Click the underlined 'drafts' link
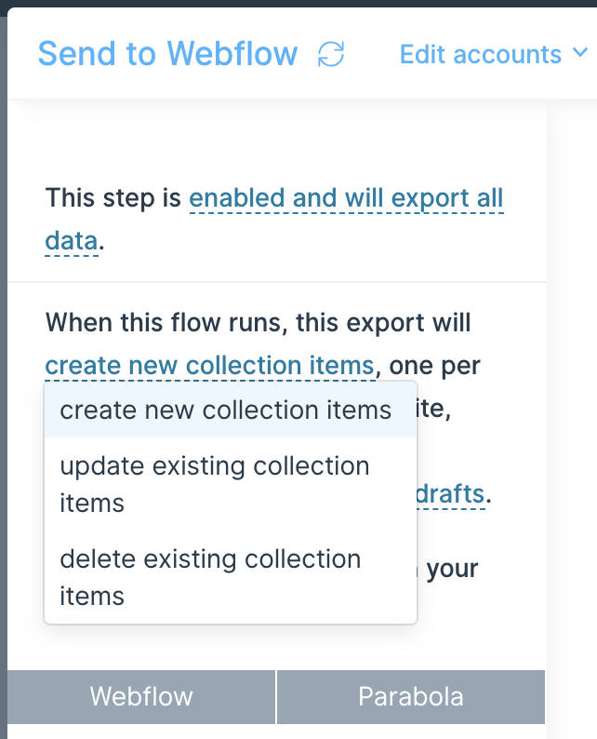 click(451, 494)
